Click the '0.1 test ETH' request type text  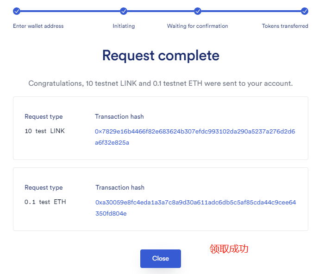click(45, 202)
